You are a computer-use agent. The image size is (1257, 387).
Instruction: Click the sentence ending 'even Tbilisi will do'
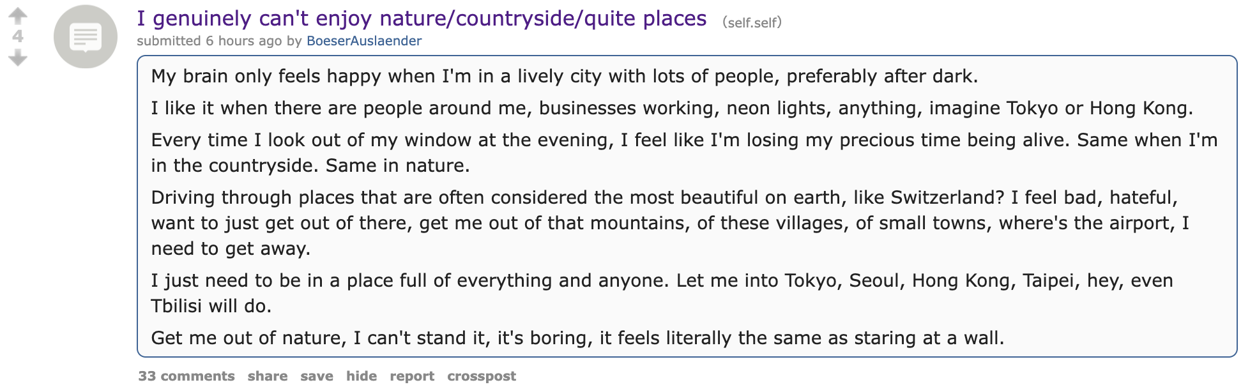pyautogui.click(x=662, y=293)
